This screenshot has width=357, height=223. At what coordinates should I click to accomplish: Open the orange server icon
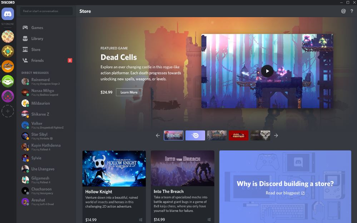click(8, 66)
